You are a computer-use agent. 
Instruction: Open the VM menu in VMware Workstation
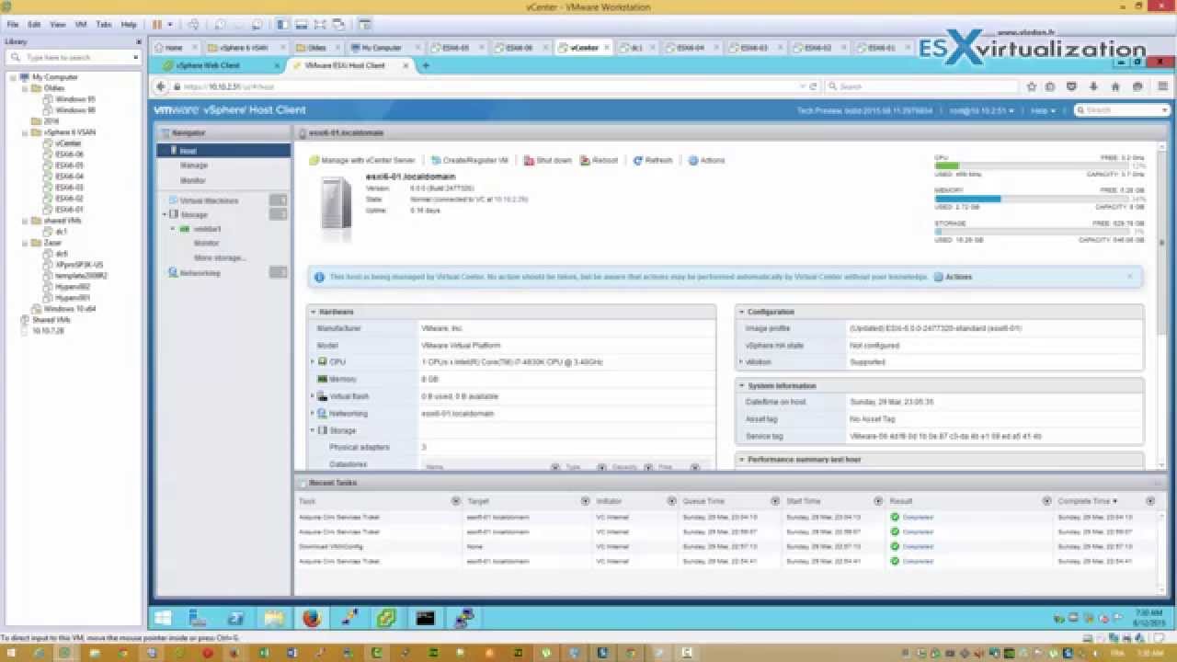[80, 25]
